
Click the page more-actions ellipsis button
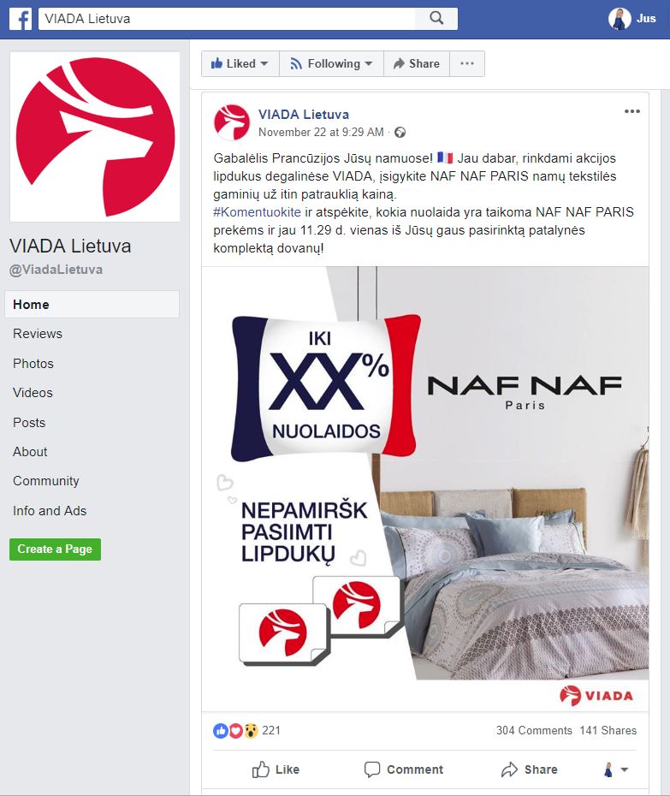(467, 63)
